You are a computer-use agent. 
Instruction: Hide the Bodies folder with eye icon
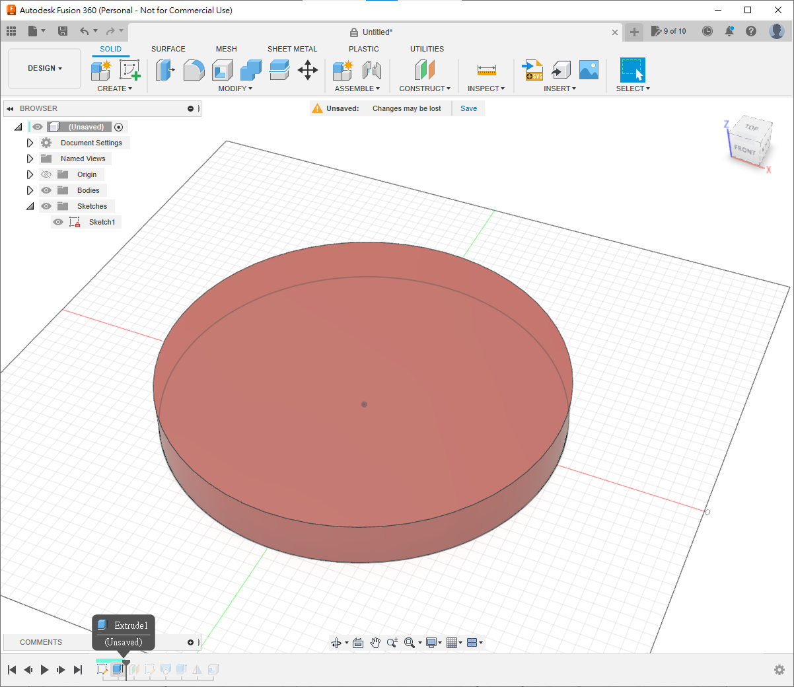click(x=46, y=190)
